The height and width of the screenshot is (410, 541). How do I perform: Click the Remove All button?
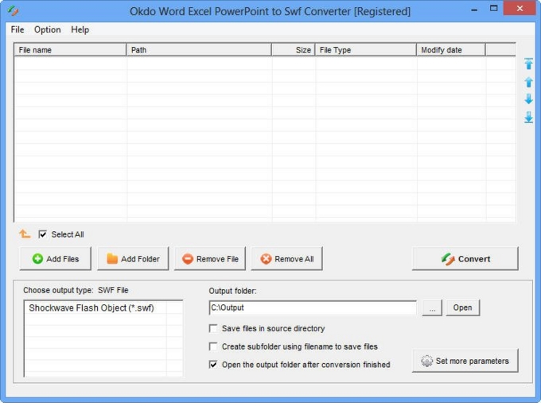pos(287,259)
